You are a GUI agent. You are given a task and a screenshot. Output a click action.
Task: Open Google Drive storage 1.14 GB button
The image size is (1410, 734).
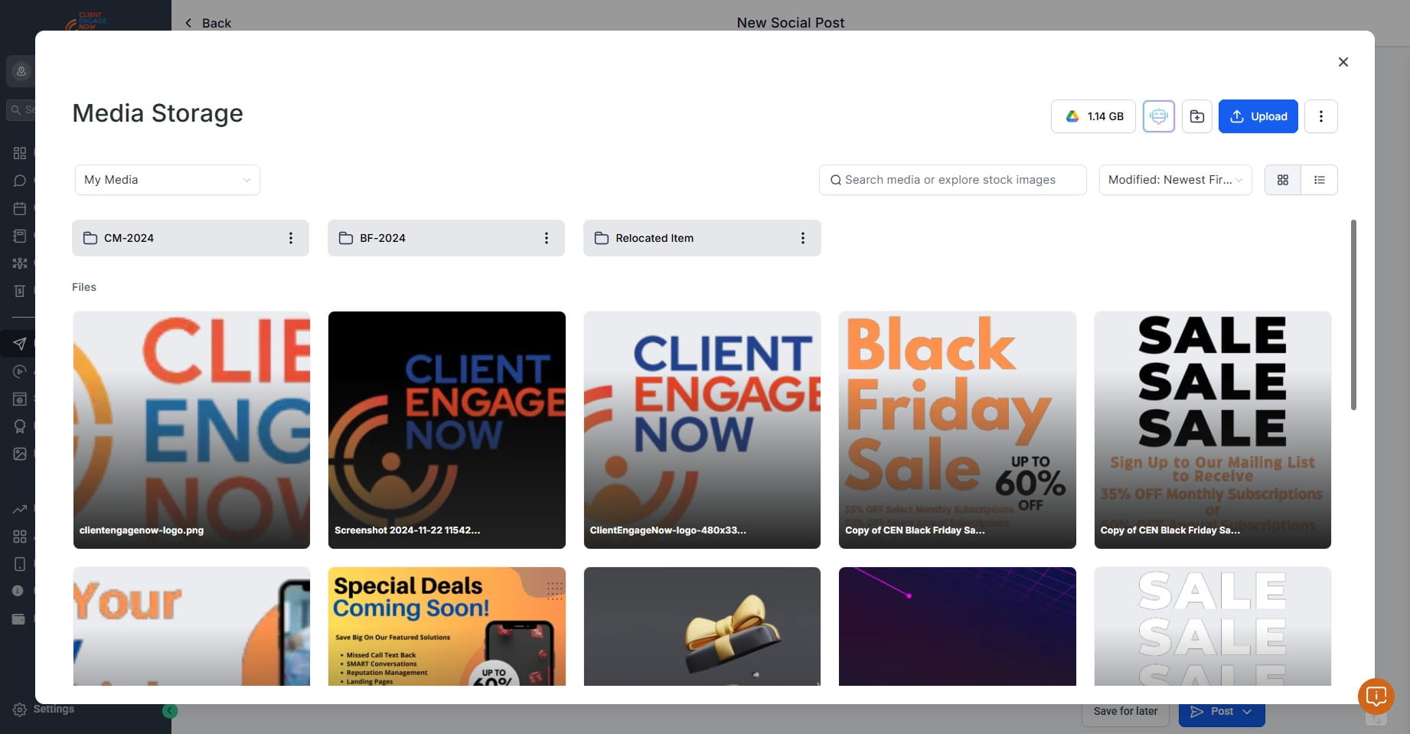coord(1093,116)
